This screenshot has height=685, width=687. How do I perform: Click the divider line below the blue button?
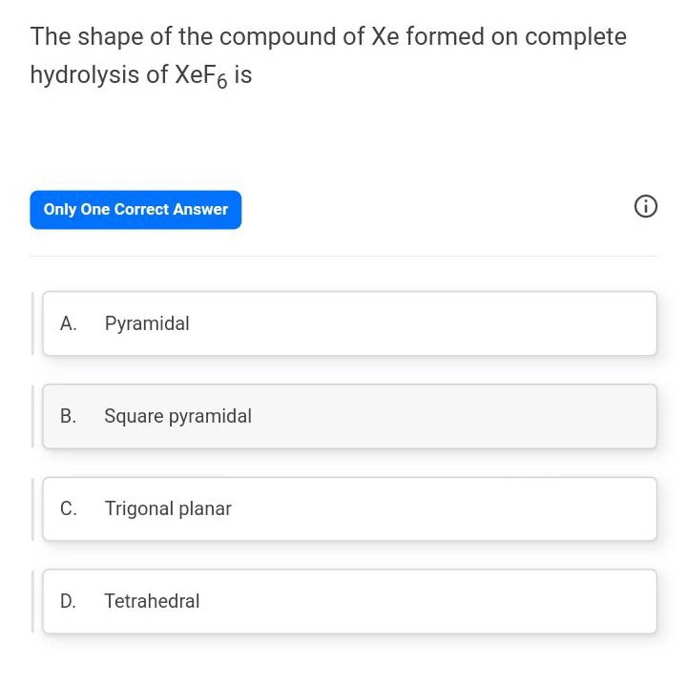click(x=343, y=256)
